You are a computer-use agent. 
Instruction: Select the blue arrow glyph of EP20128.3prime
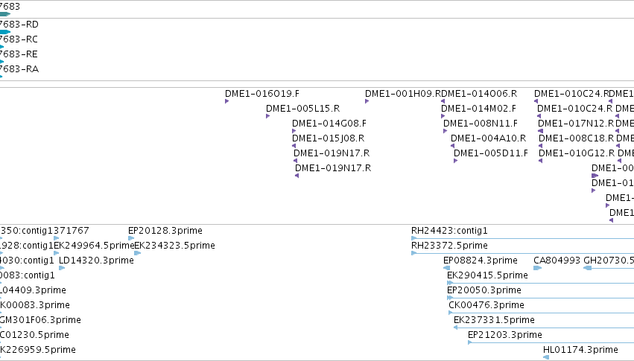click(x=131, y=238)
